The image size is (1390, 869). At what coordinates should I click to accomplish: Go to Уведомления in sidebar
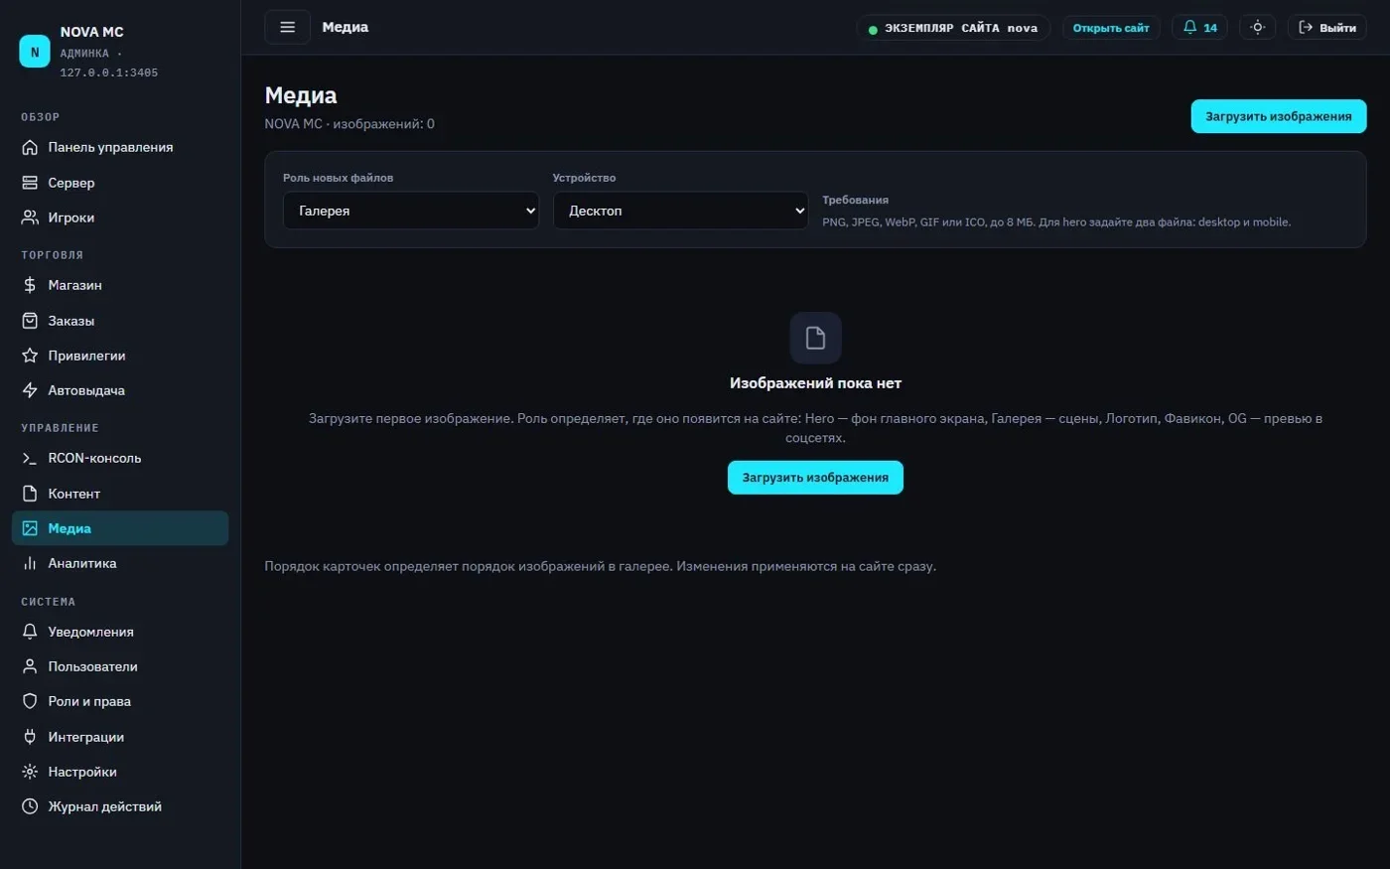120,632
